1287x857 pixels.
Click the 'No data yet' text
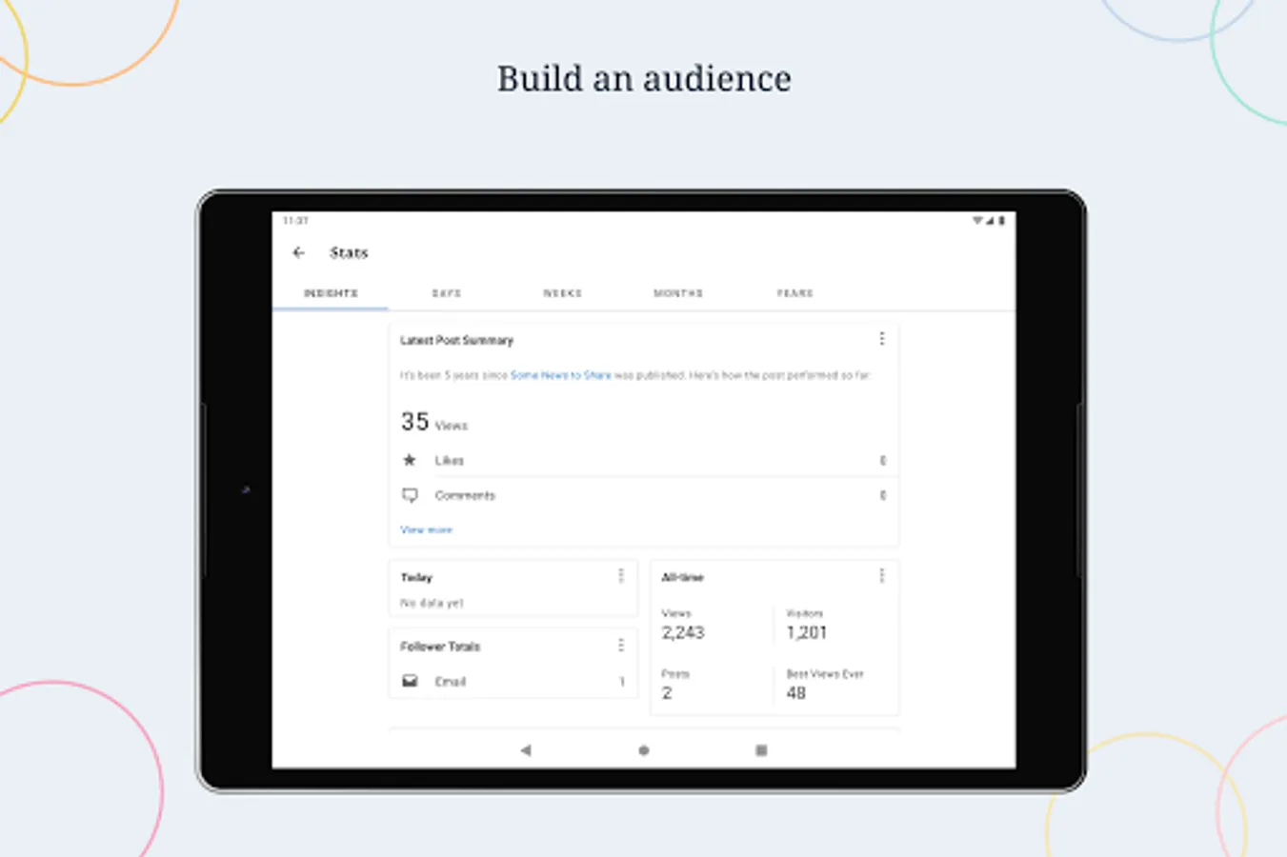[432, 603]
